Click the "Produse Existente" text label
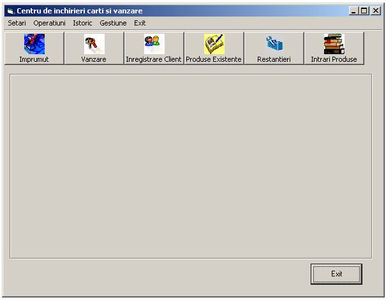 [x=214, y=59]
